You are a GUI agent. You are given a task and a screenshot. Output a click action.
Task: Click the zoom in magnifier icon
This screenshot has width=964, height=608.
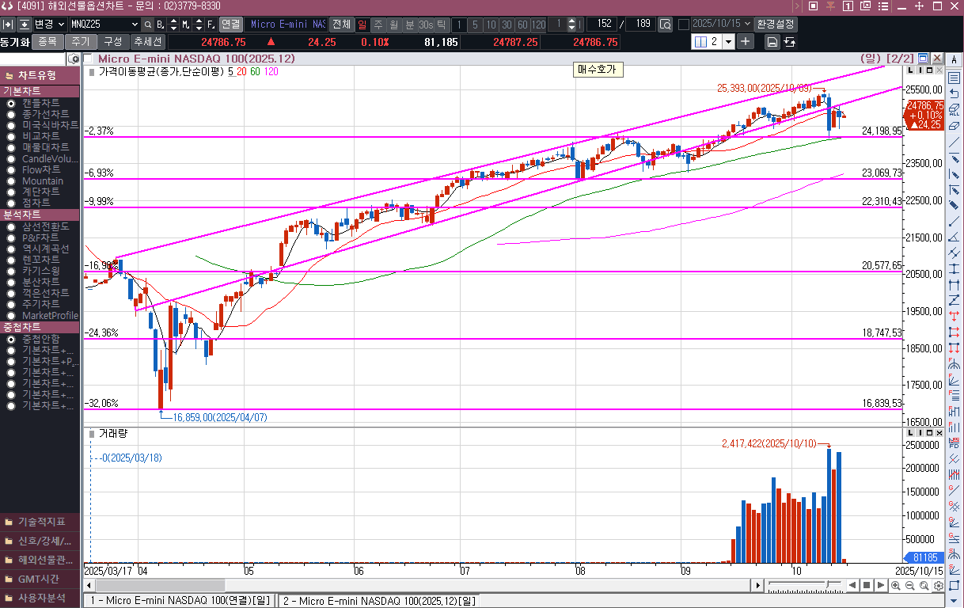click(895, 586)
